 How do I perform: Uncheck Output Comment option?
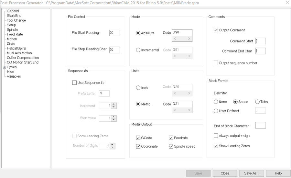tap(216, 30)
